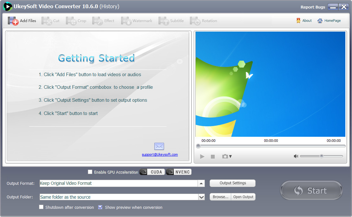Click the Browse... button
The image size is (352, 217).
click(x=220, y=197)
